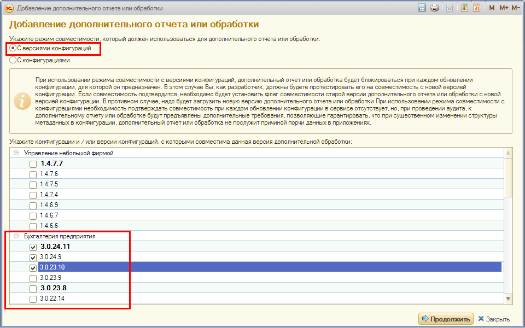Select the row text 3.0.23.8
Image resolution: width=525 pixels, height=328 pixels.
(53, 288)
